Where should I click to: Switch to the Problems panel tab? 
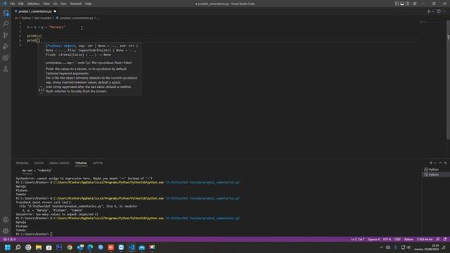pyautogui.click(x=22, y=163)
